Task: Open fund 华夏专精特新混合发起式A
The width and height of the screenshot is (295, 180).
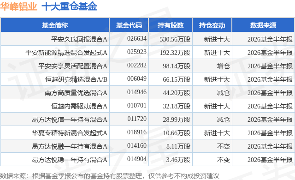Action: tap(70, 133)
